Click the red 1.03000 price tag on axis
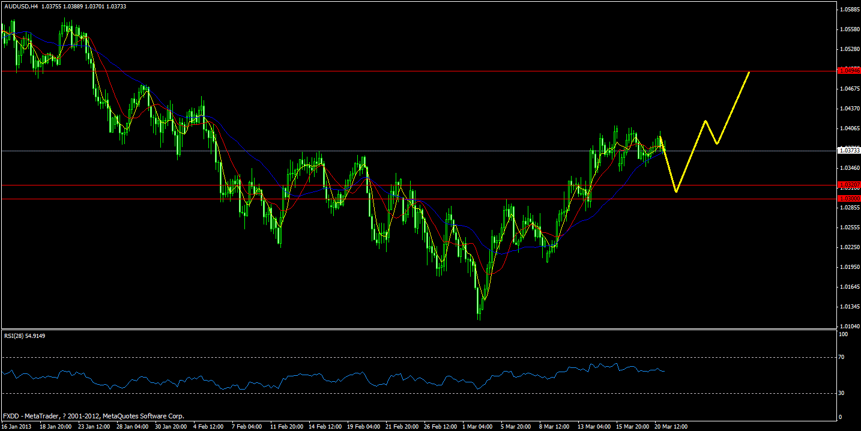The image size is (861, 431). (x=848, y=197)
